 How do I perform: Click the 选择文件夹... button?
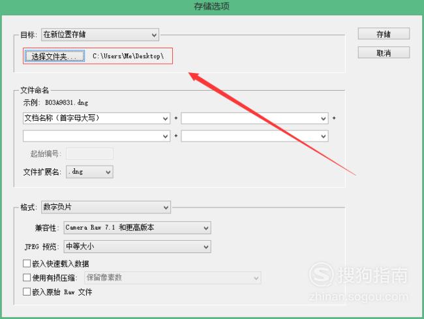click(x=55, y=56)
